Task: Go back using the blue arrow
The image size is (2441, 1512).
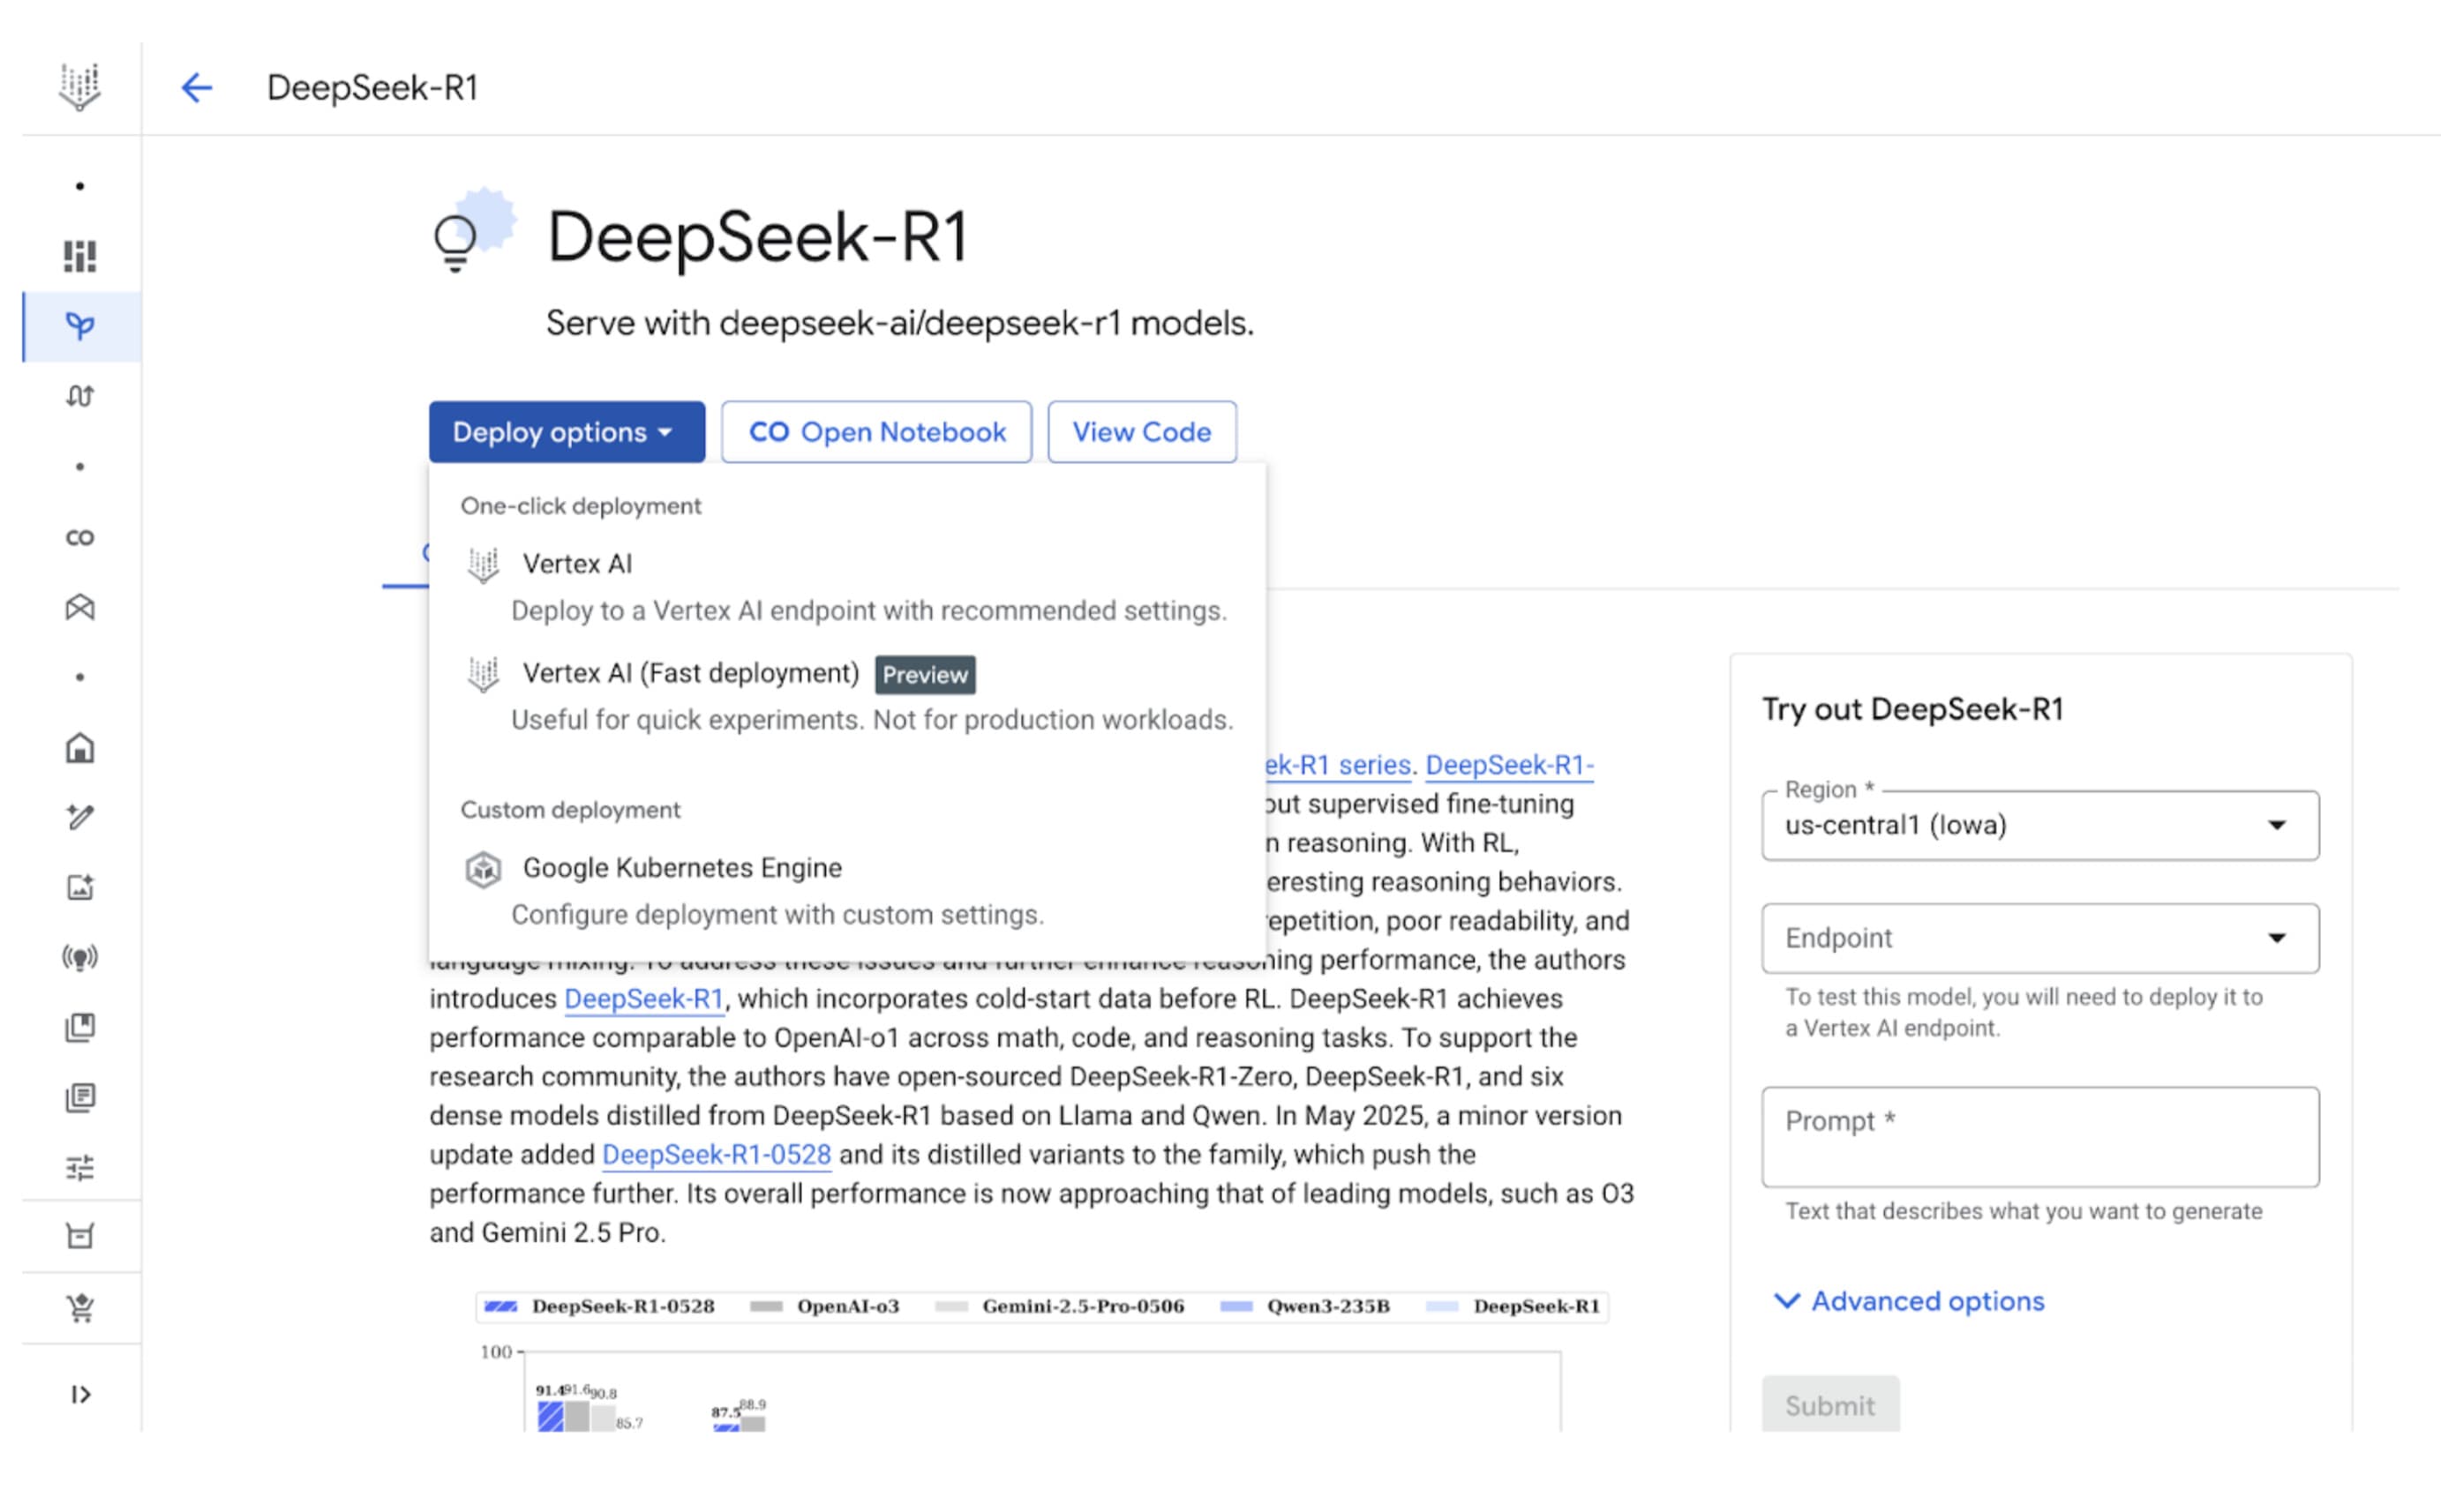Action: click(x=196, y=88)
